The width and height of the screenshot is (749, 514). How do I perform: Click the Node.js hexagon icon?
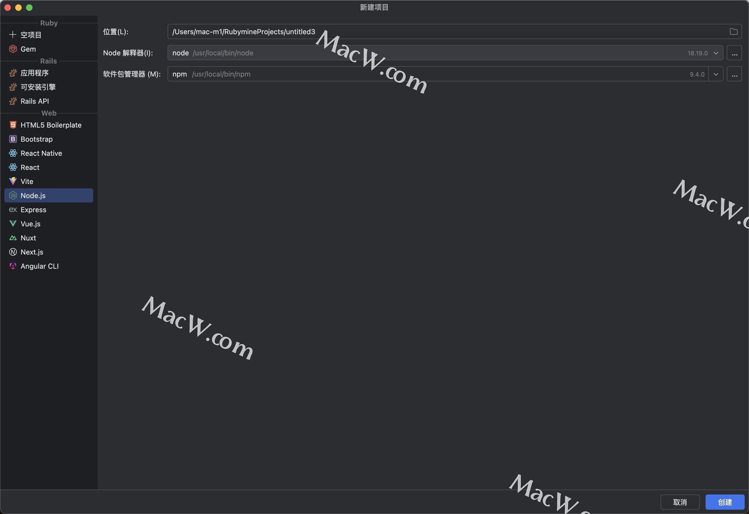pos(13,196)
